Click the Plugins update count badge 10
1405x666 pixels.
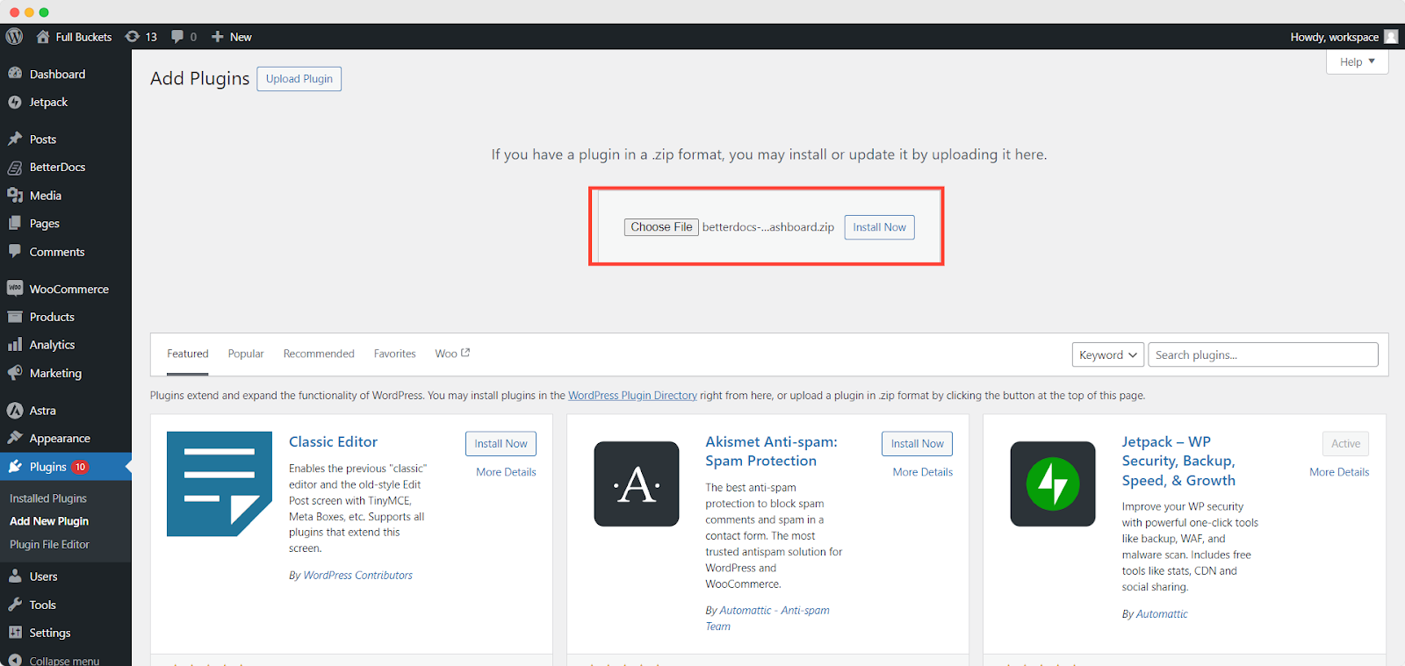80,467
